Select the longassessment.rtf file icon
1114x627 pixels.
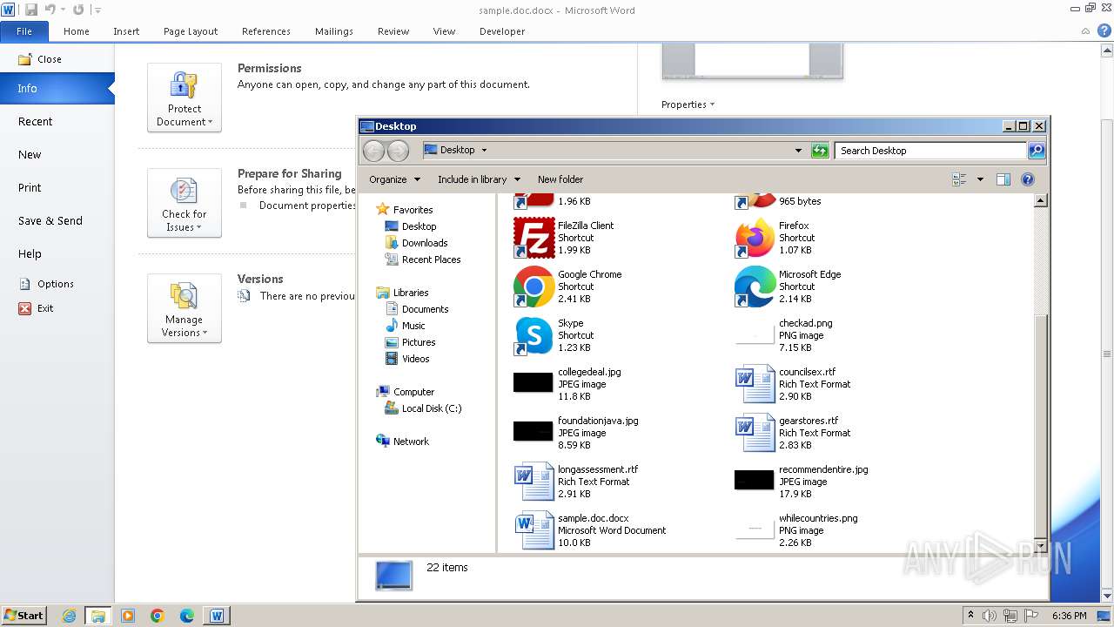pyautogui.click(x=534, y=482)
